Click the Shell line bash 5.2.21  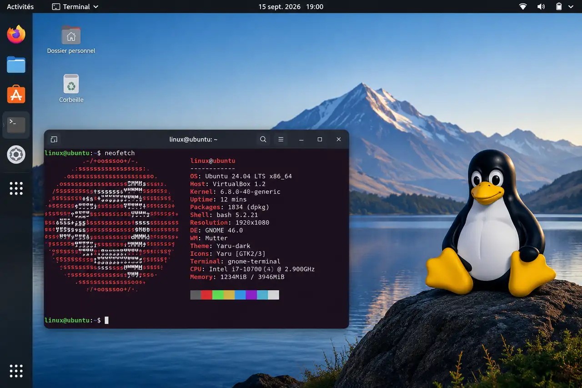(224, 215)
